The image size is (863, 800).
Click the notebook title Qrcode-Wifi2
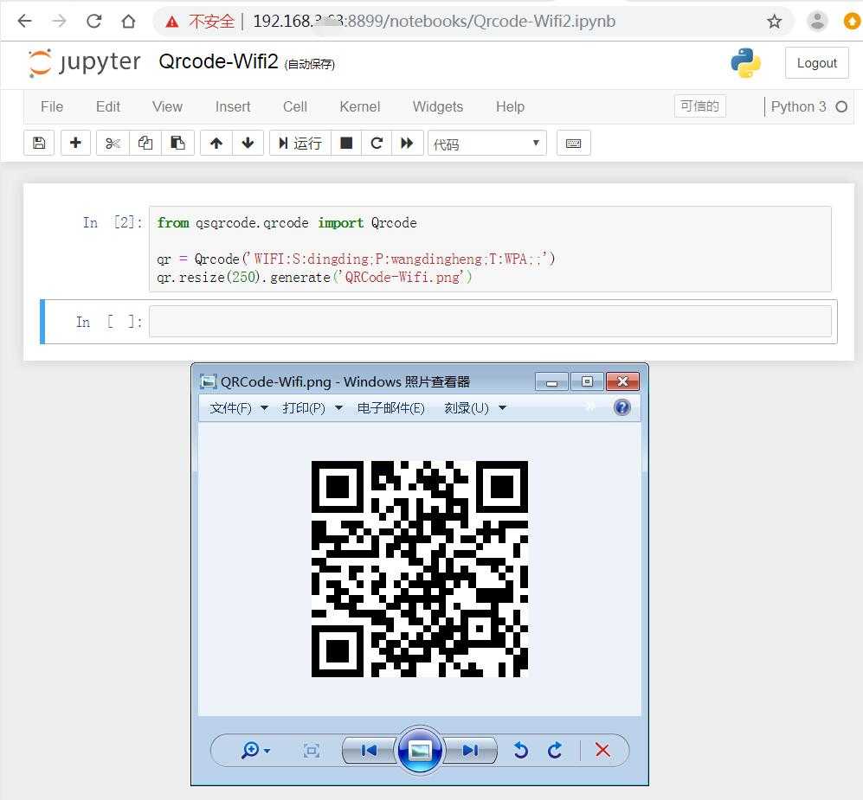[x=218, y=61]
